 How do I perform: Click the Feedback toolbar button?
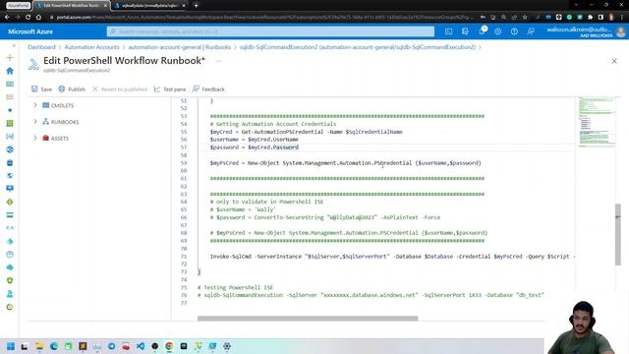pyautogui.click(x=208, y=89)
